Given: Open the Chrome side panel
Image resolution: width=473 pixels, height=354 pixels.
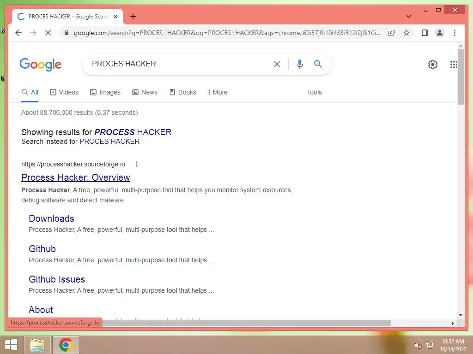Looking at the screenshot, I should pyautogui.click(x=425, y=33).
